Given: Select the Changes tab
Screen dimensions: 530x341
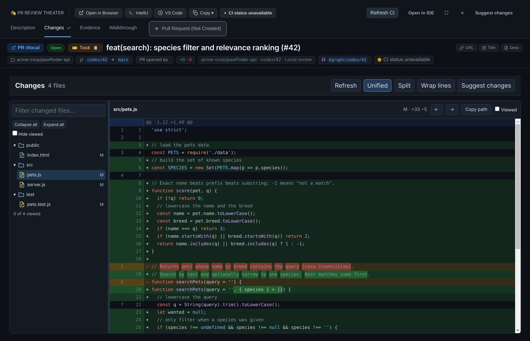Looking at the screenshot, I should point(57,28).
